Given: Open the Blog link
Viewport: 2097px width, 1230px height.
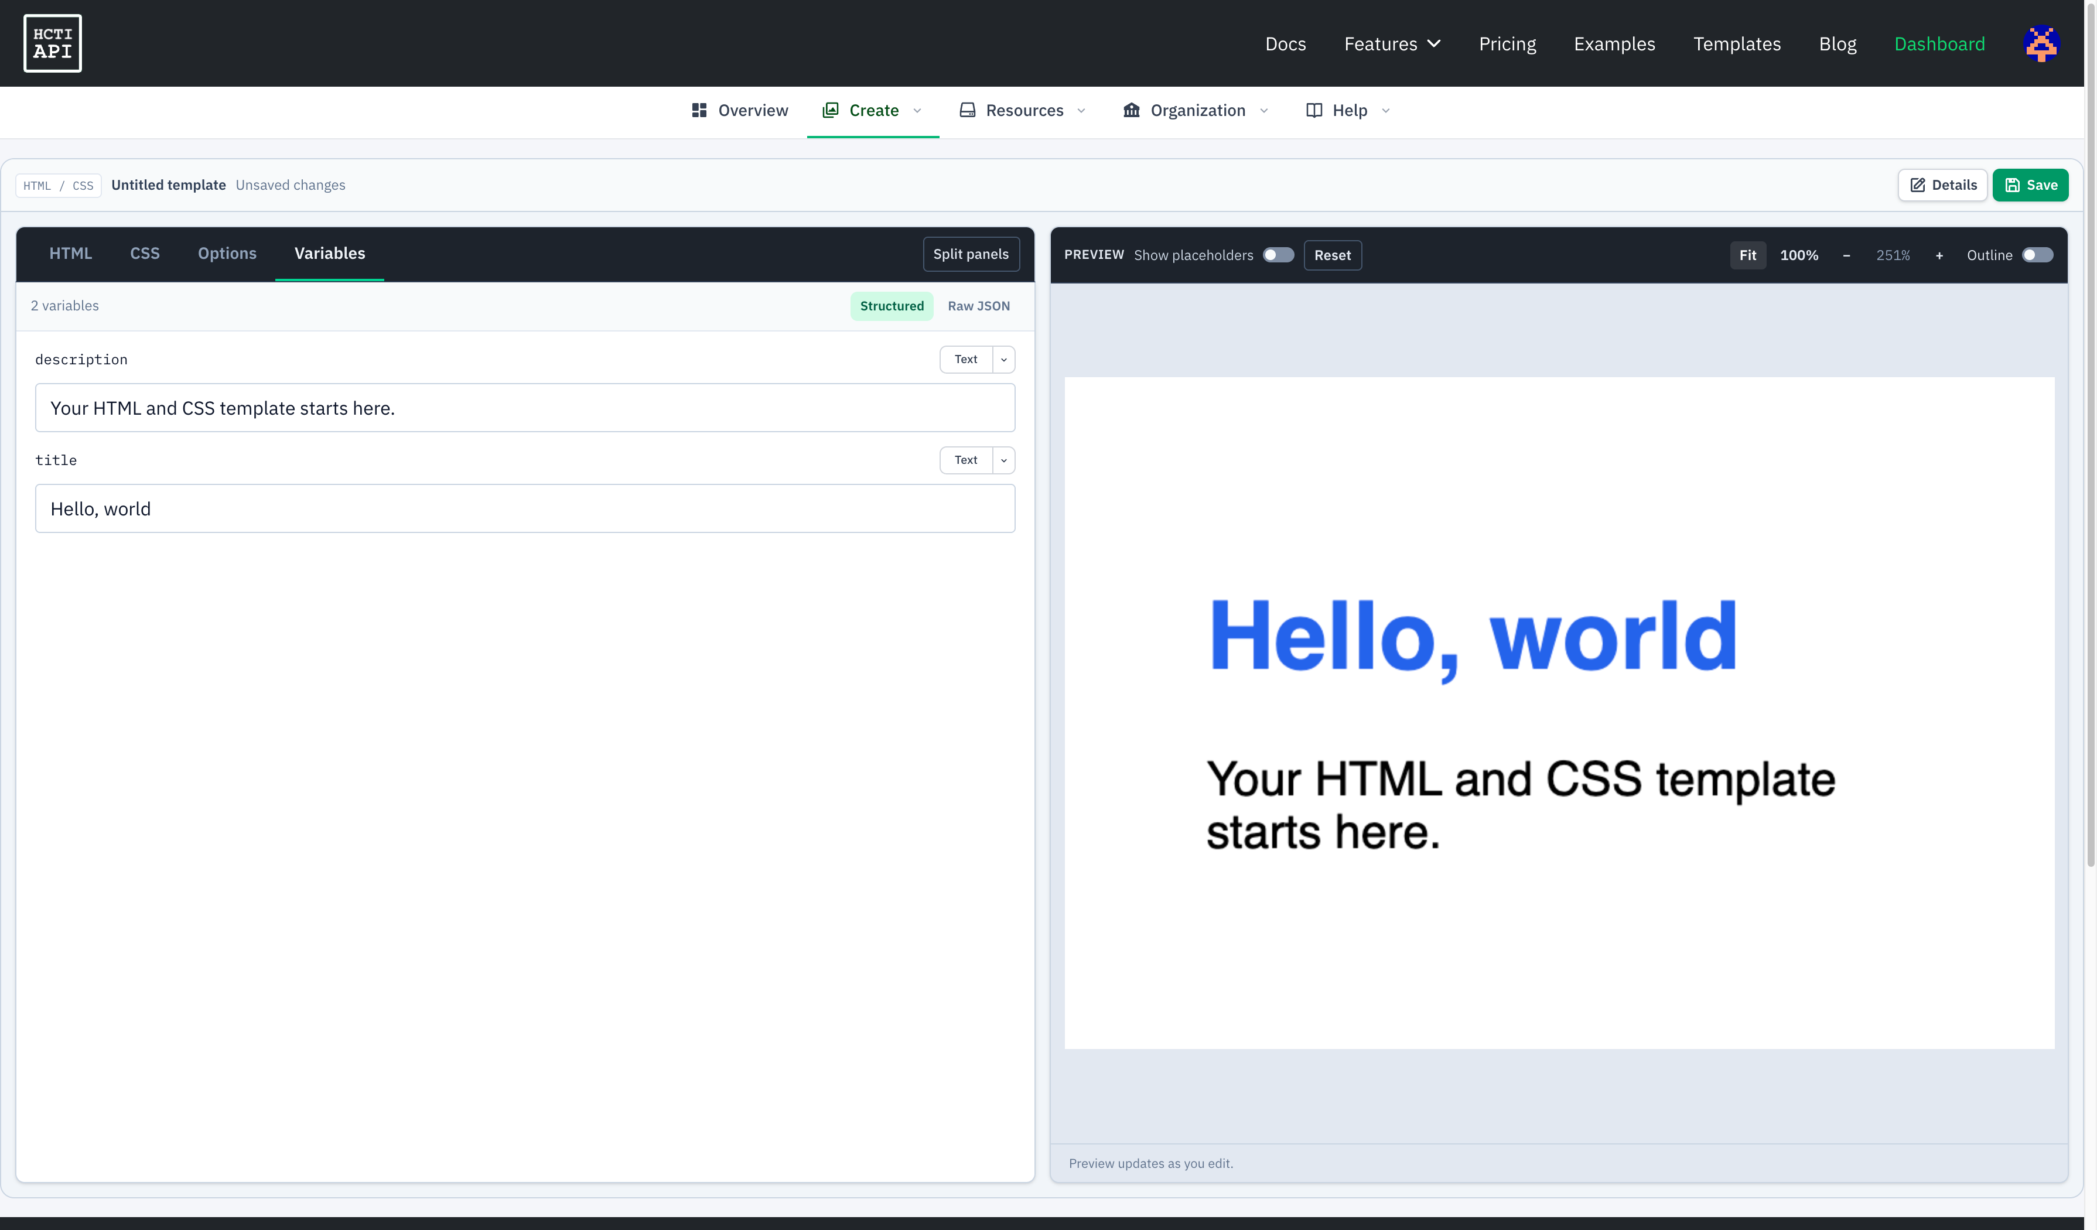Looking at the screenshot, I should pos(1838,43).
